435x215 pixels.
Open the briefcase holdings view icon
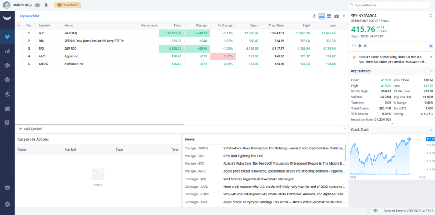[x=336, y=16]
